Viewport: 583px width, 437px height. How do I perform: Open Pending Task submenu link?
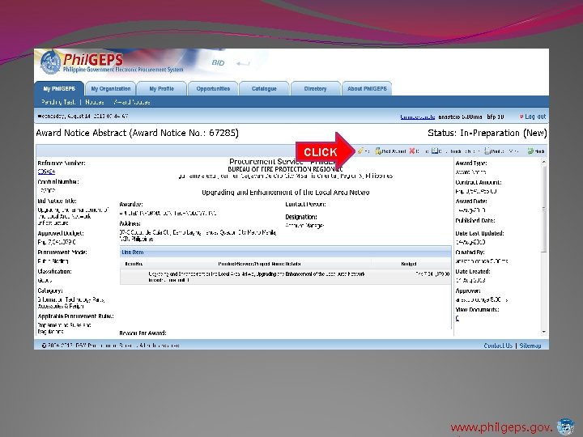[58, 102]
